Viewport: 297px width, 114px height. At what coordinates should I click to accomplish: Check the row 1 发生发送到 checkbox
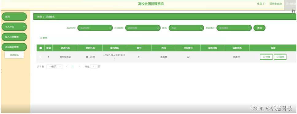pyautogui.click(x=40, y=57)
